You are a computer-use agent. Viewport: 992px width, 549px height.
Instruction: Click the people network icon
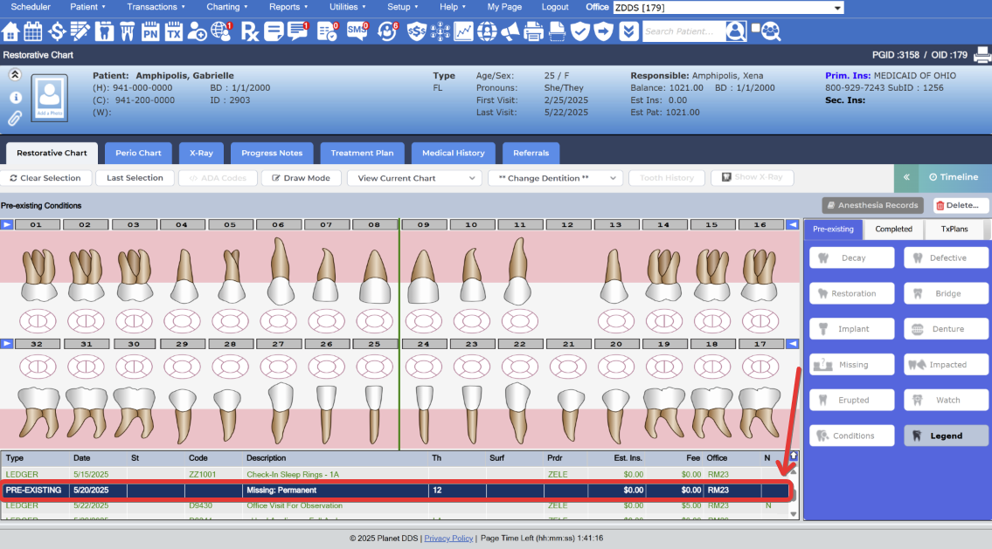click(440, 31)
